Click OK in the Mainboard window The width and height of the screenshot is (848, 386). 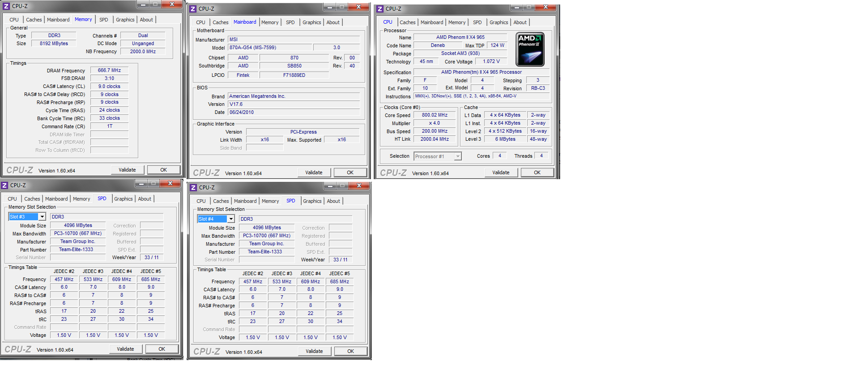coord(350,172)
